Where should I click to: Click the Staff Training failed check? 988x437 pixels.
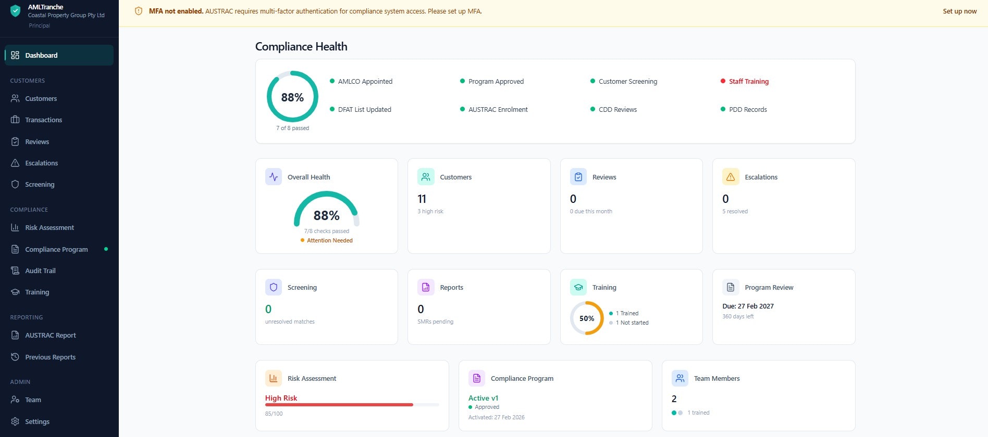tap(748, 82)
